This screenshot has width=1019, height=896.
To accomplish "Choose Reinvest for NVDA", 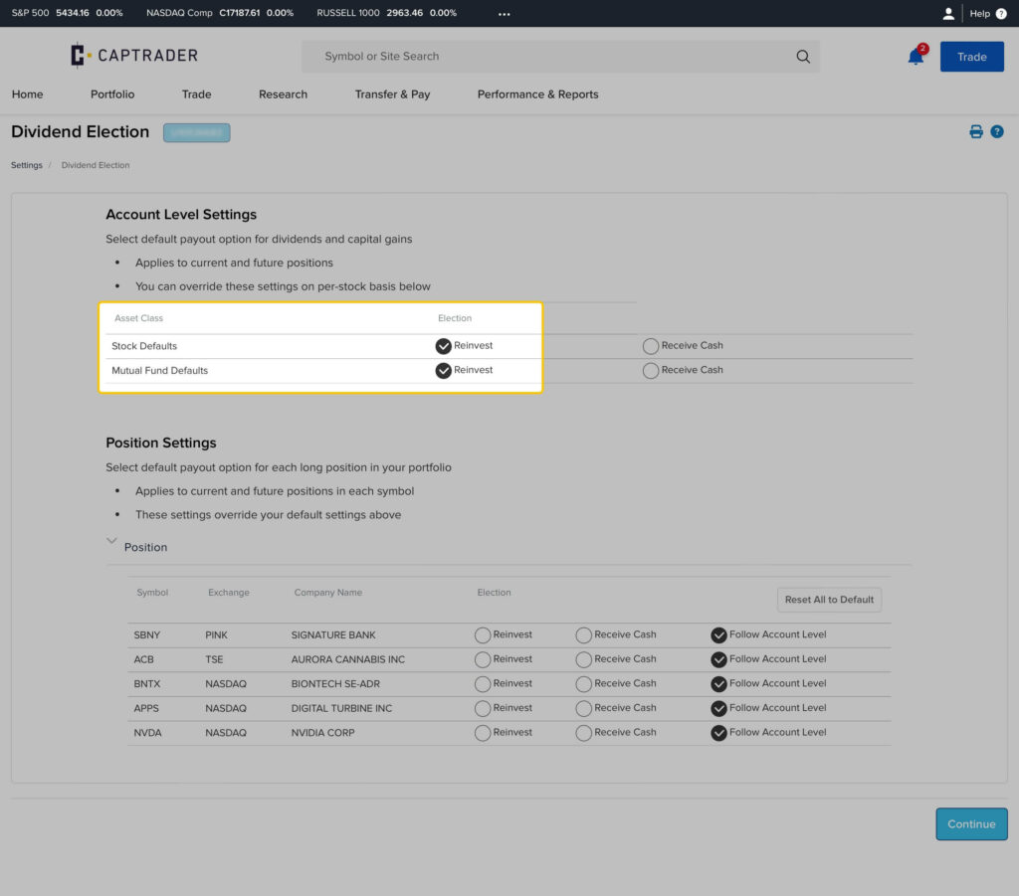I will (483, 733).
